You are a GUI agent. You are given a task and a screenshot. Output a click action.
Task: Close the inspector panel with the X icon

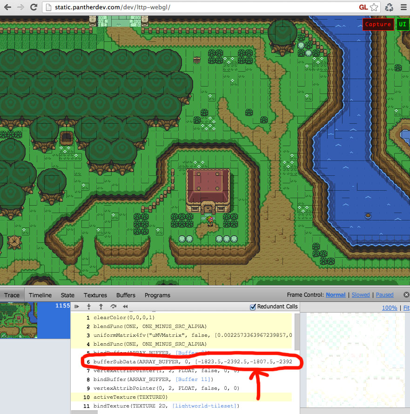(x=406, y=294)
